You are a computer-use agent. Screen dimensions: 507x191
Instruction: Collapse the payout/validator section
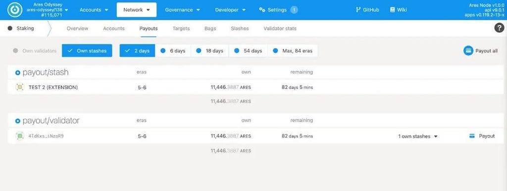18,121
